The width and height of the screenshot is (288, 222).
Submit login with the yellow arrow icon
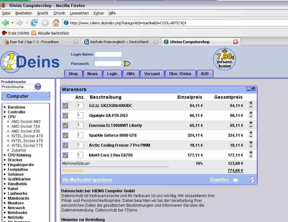point(127,64)
